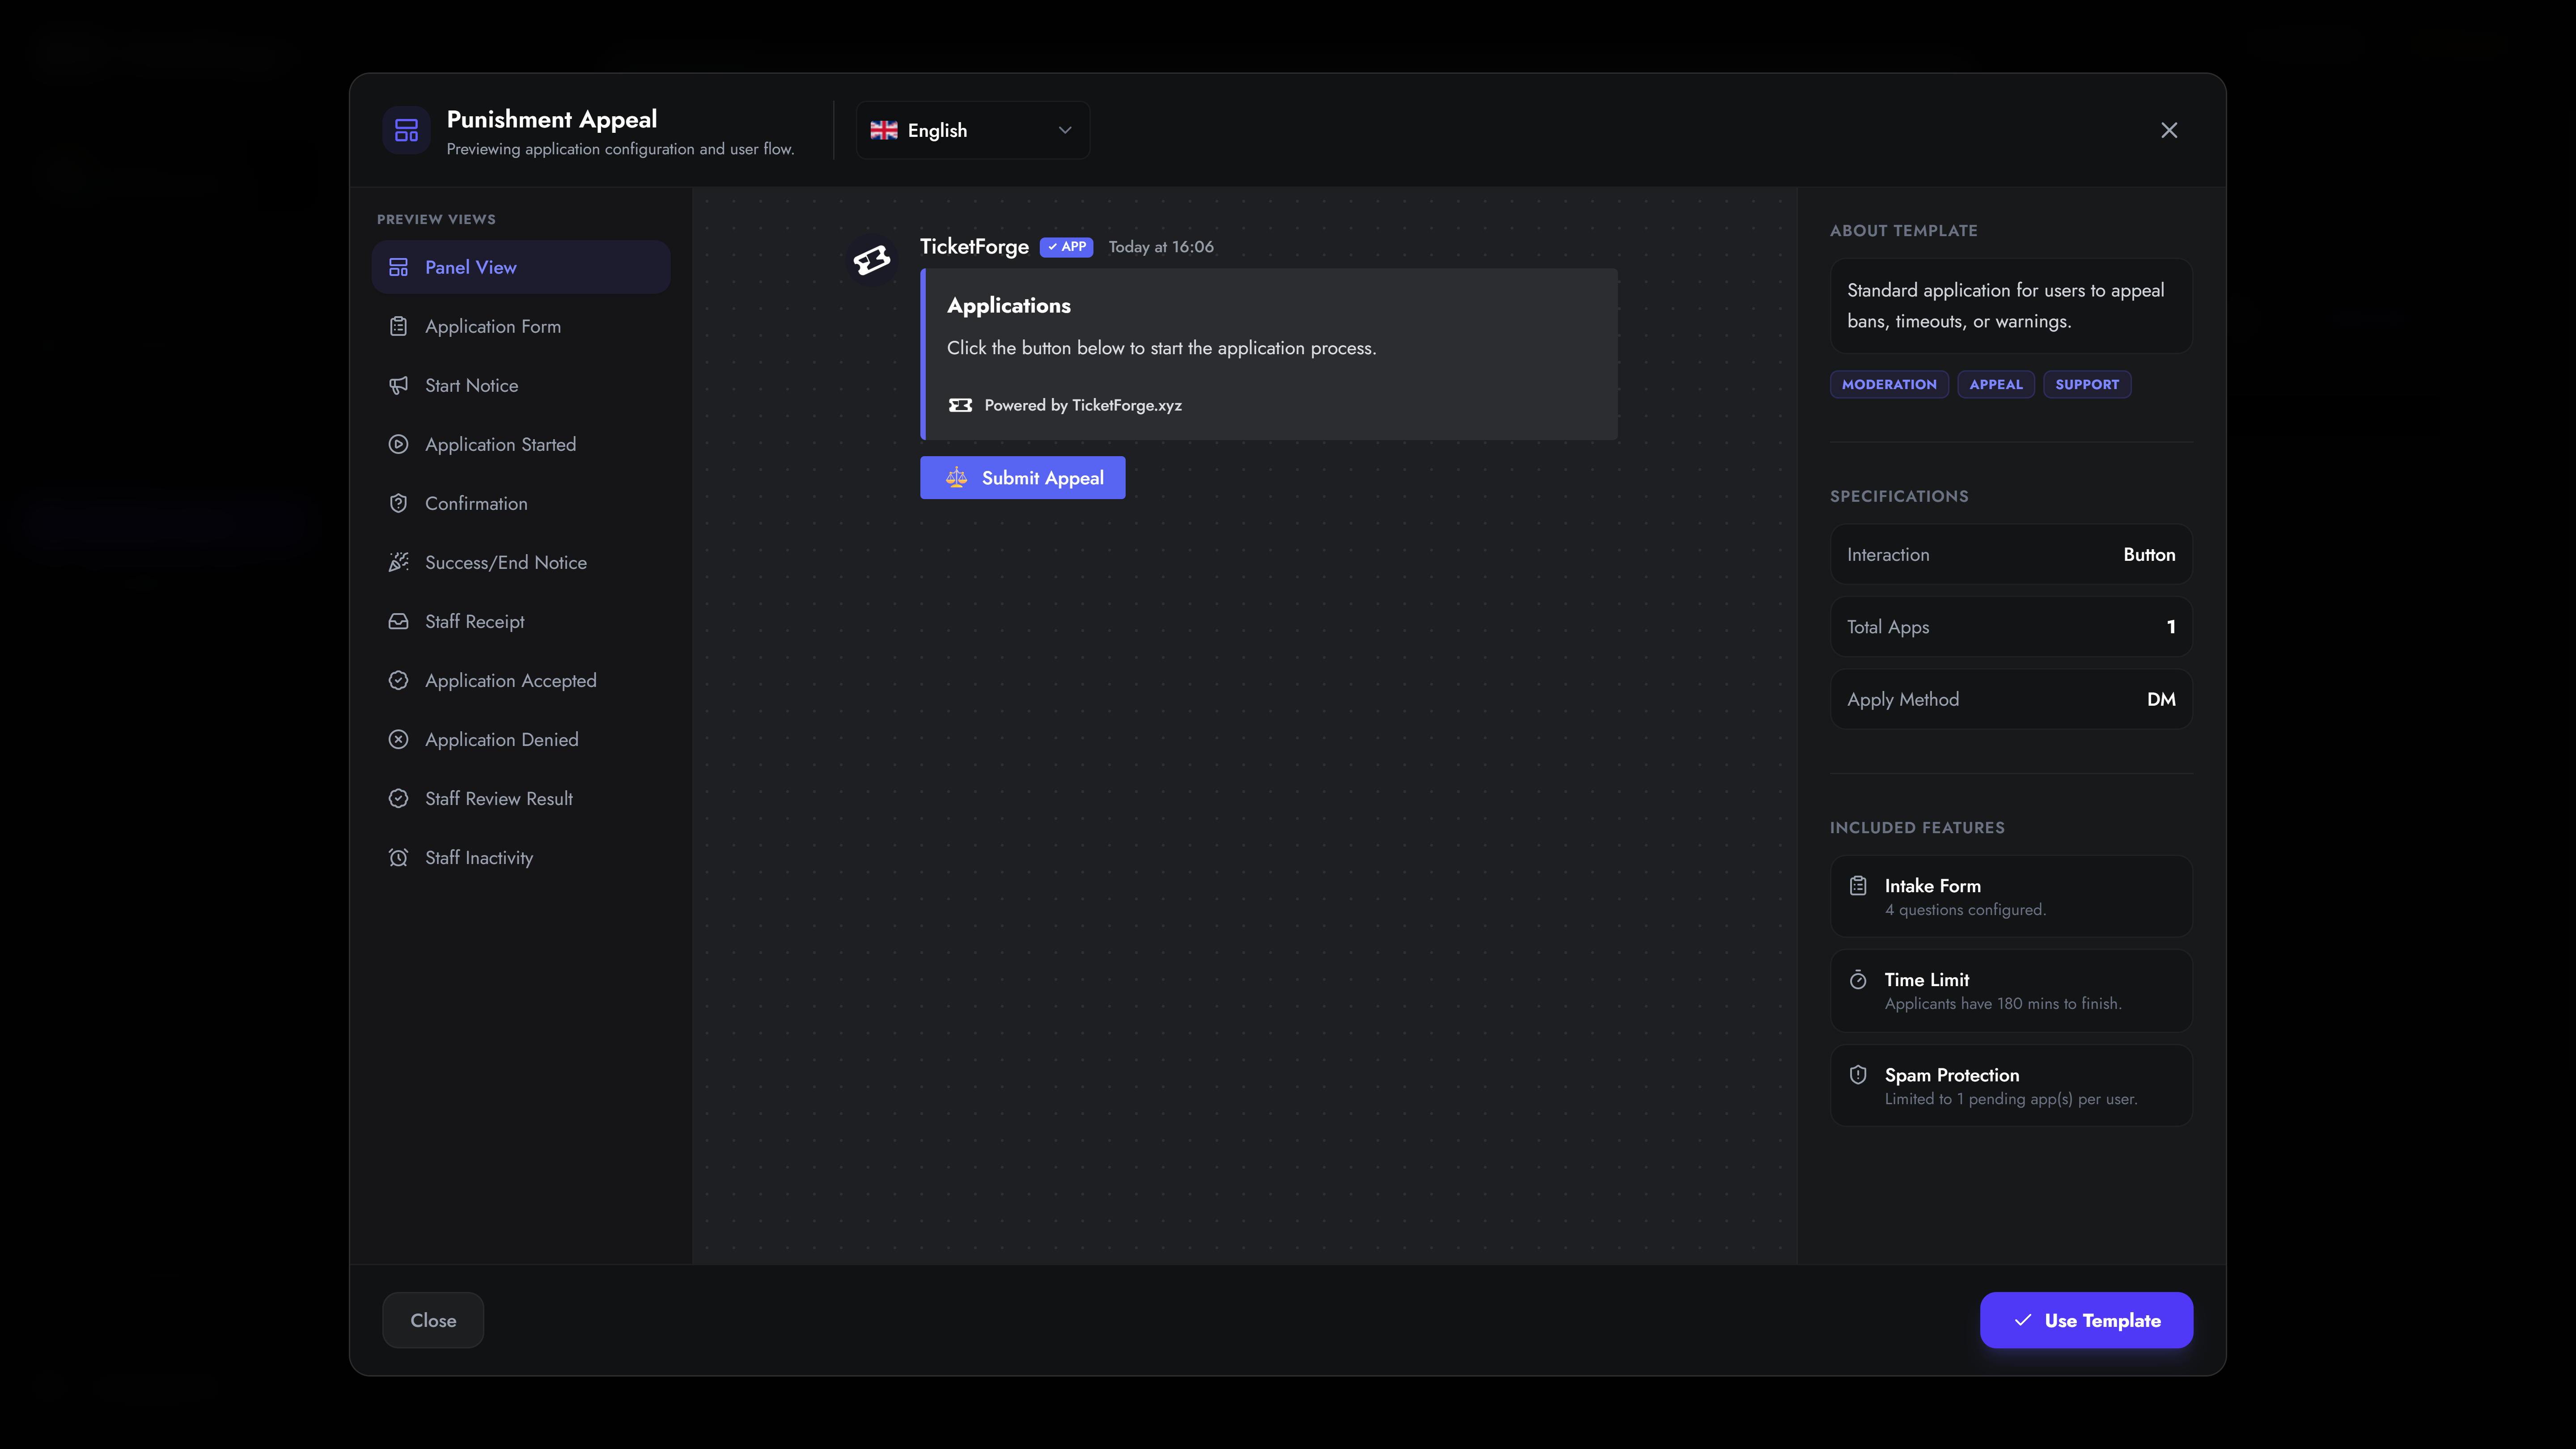Screen dimensions: 2576x1449
Task: Click the Close button at bottom left
Action: click(433, 1320)
